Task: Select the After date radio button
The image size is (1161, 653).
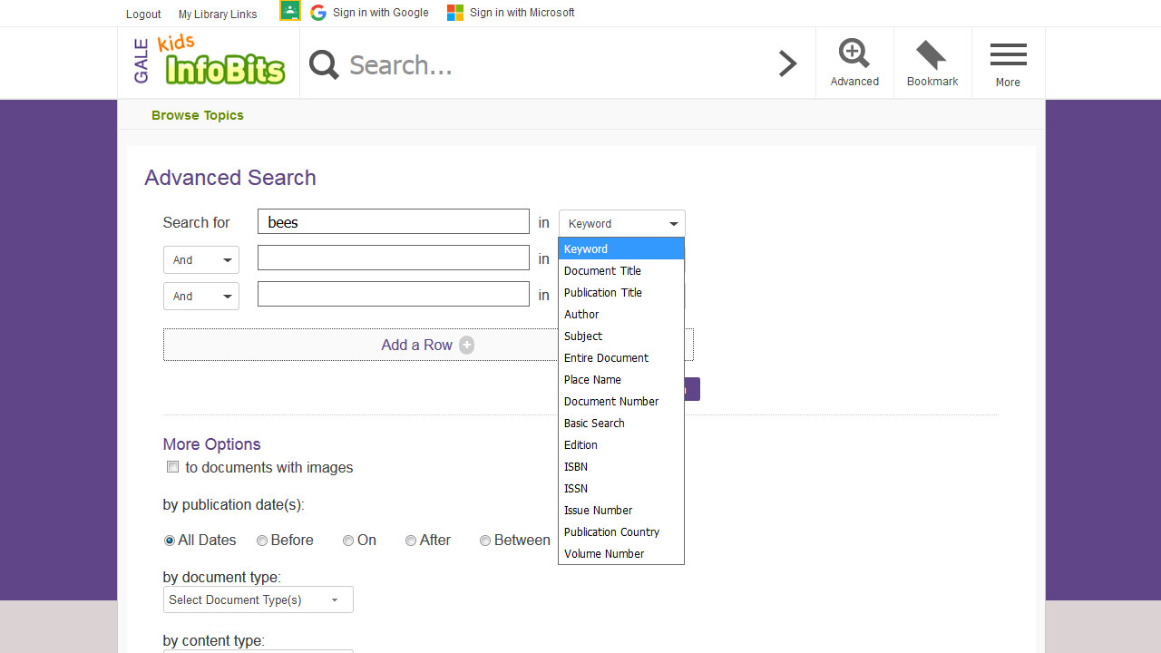Action: click(411, 541)
